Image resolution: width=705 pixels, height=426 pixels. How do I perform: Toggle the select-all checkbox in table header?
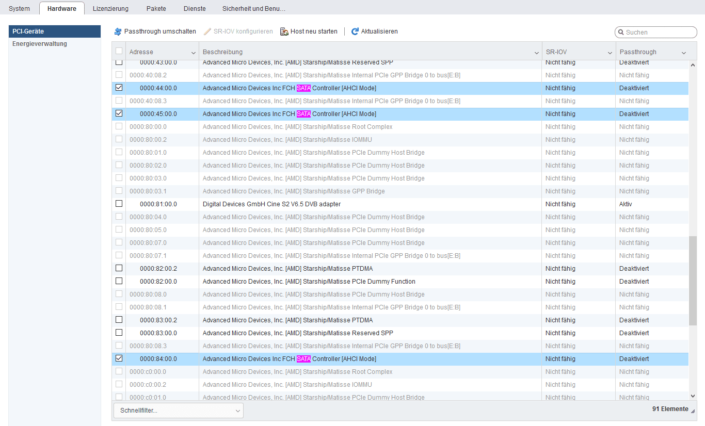pos(119,51)
